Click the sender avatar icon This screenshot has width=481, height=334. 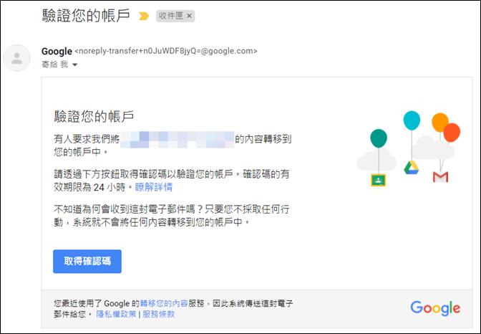coord(17,58)
